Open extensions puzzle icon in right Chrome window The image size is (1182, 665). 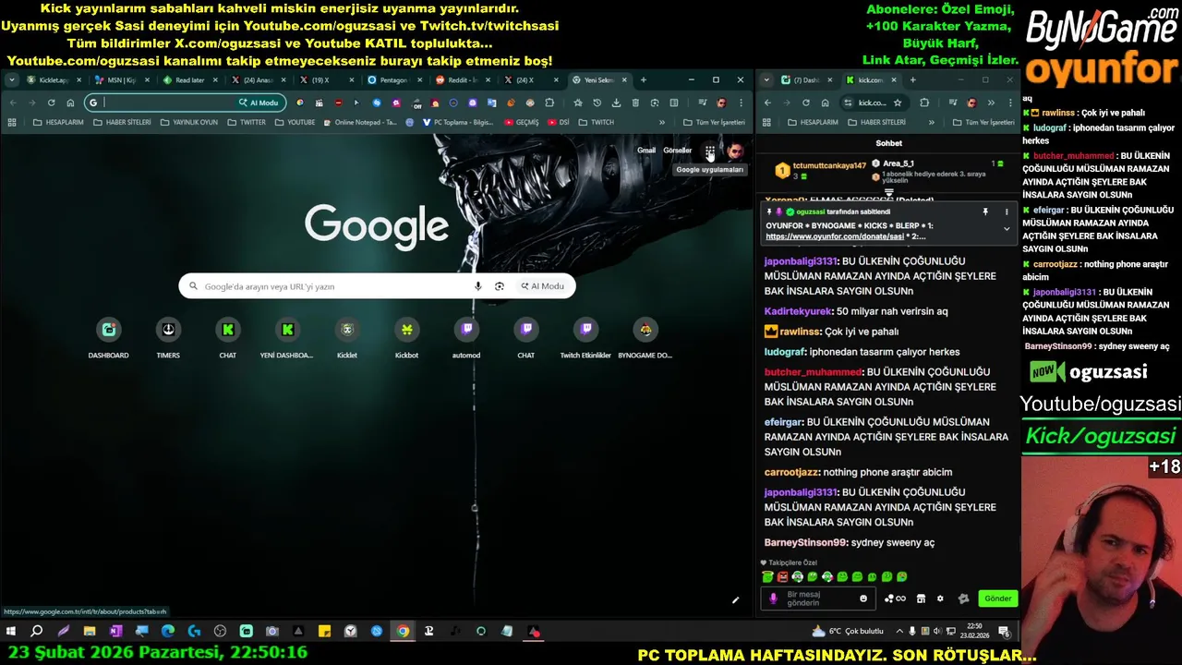(924, 103)
